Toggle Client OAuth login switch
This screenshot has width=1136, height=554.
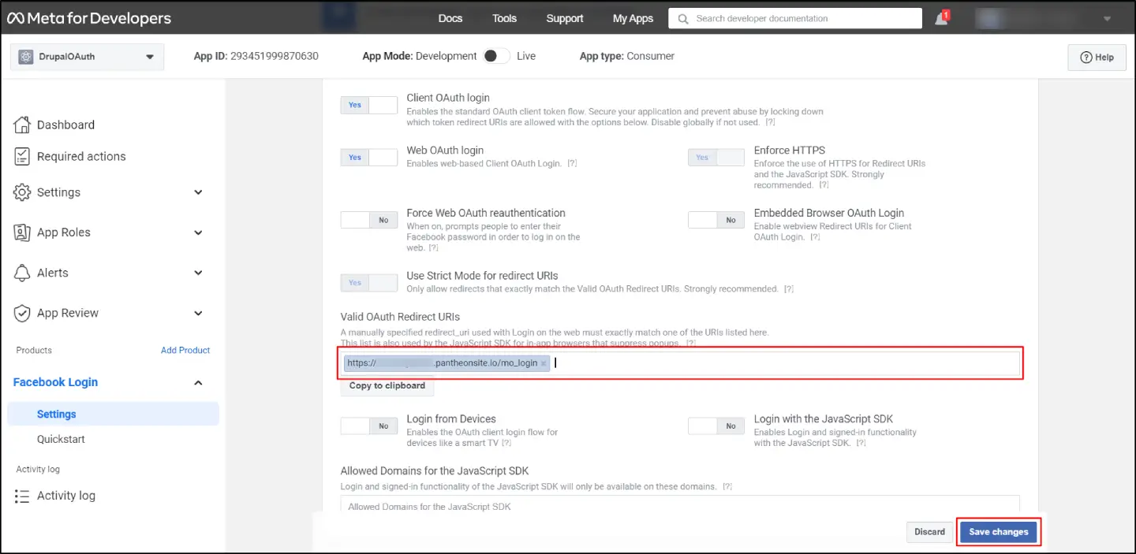pos(369,105)
